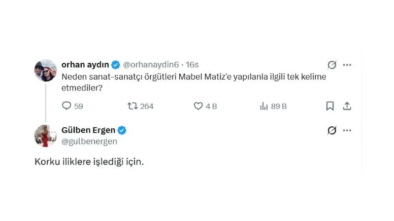394x221 pixels.
Task: Click the retweet icon with 264 reposts
Action: tap(132, 106)
